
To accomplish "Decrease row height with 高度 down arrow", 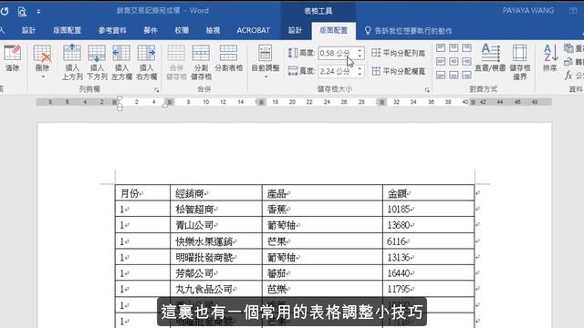I will point(360,56).
